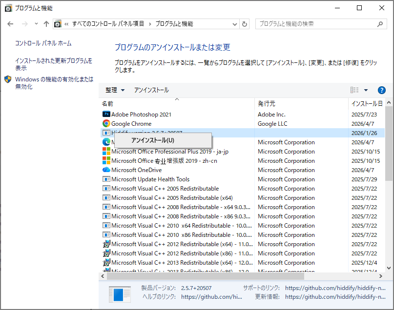
Task: Open the ヘルプのリンク GitHub URL
Action: point(211,297)
